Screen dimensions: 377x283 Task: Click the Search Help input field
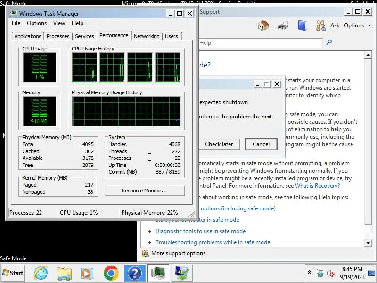[261, 43]
